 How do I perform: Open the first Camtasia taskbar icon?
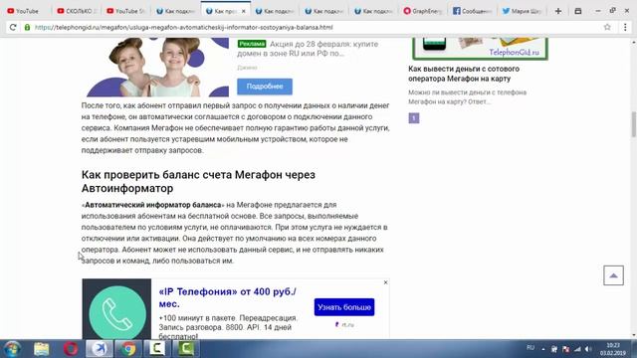[157, 349]
